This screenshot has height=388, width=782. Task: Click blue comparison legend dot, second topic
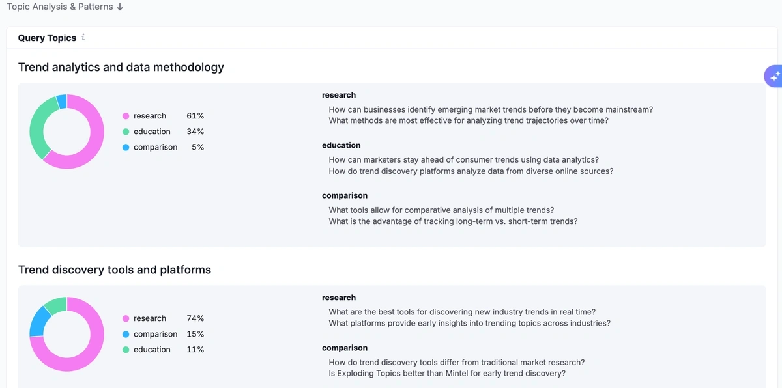tap(126, 334)
